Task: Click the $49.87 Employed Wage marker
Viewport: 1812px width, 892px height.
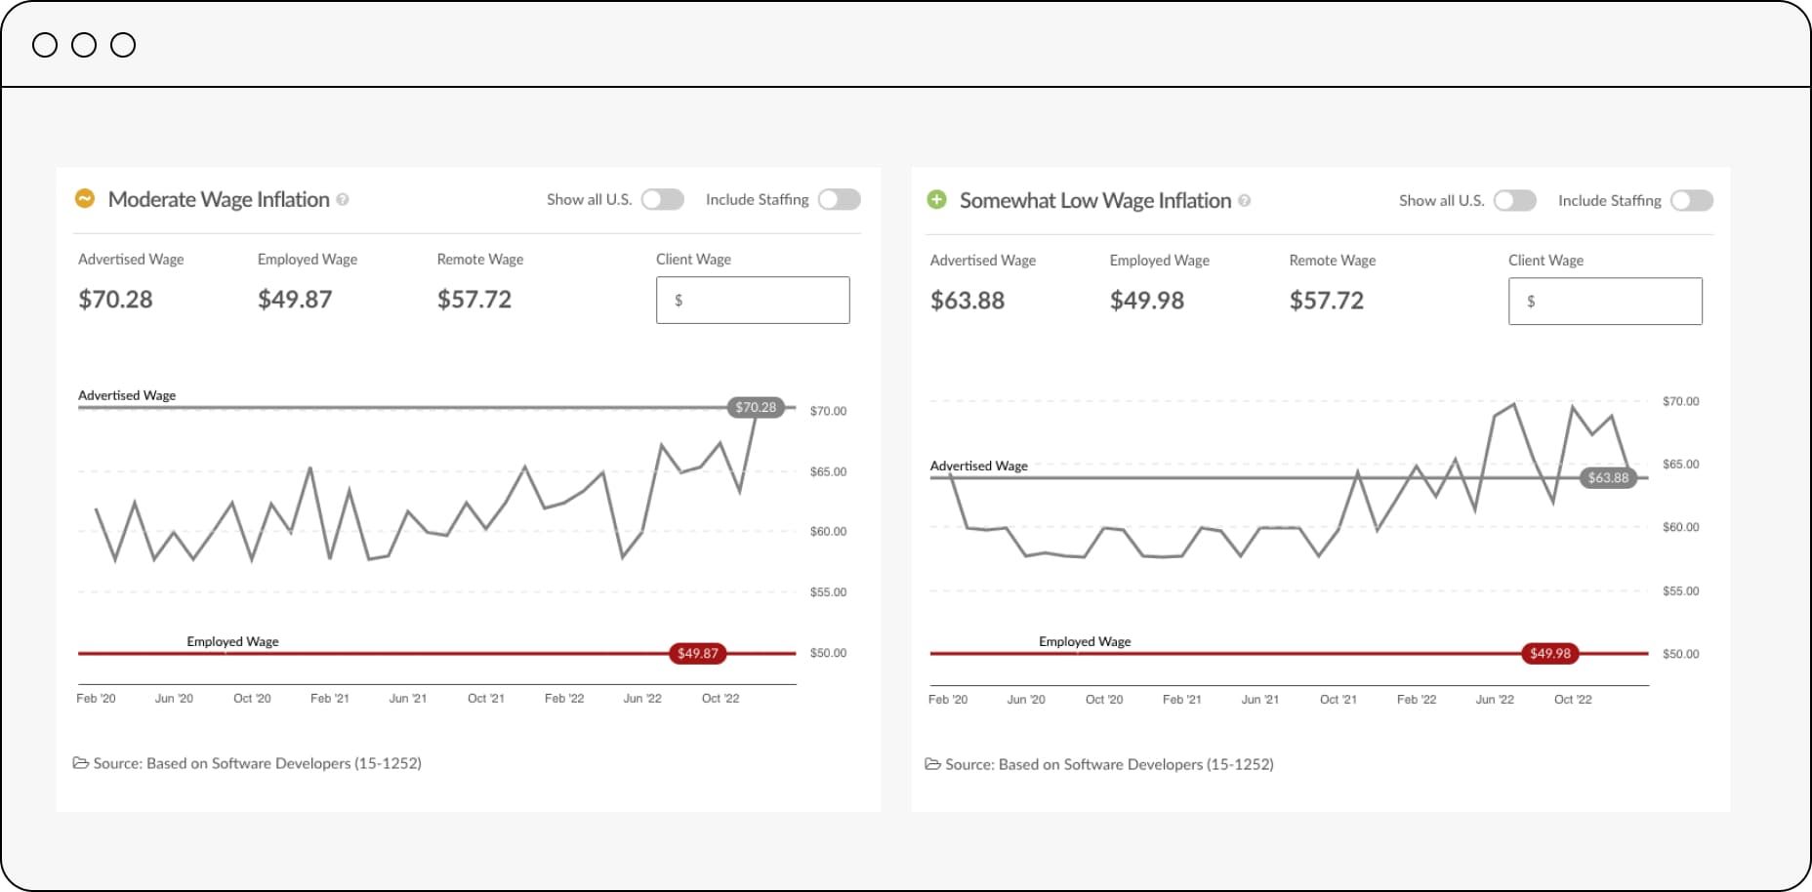Action: click(696, 654)
